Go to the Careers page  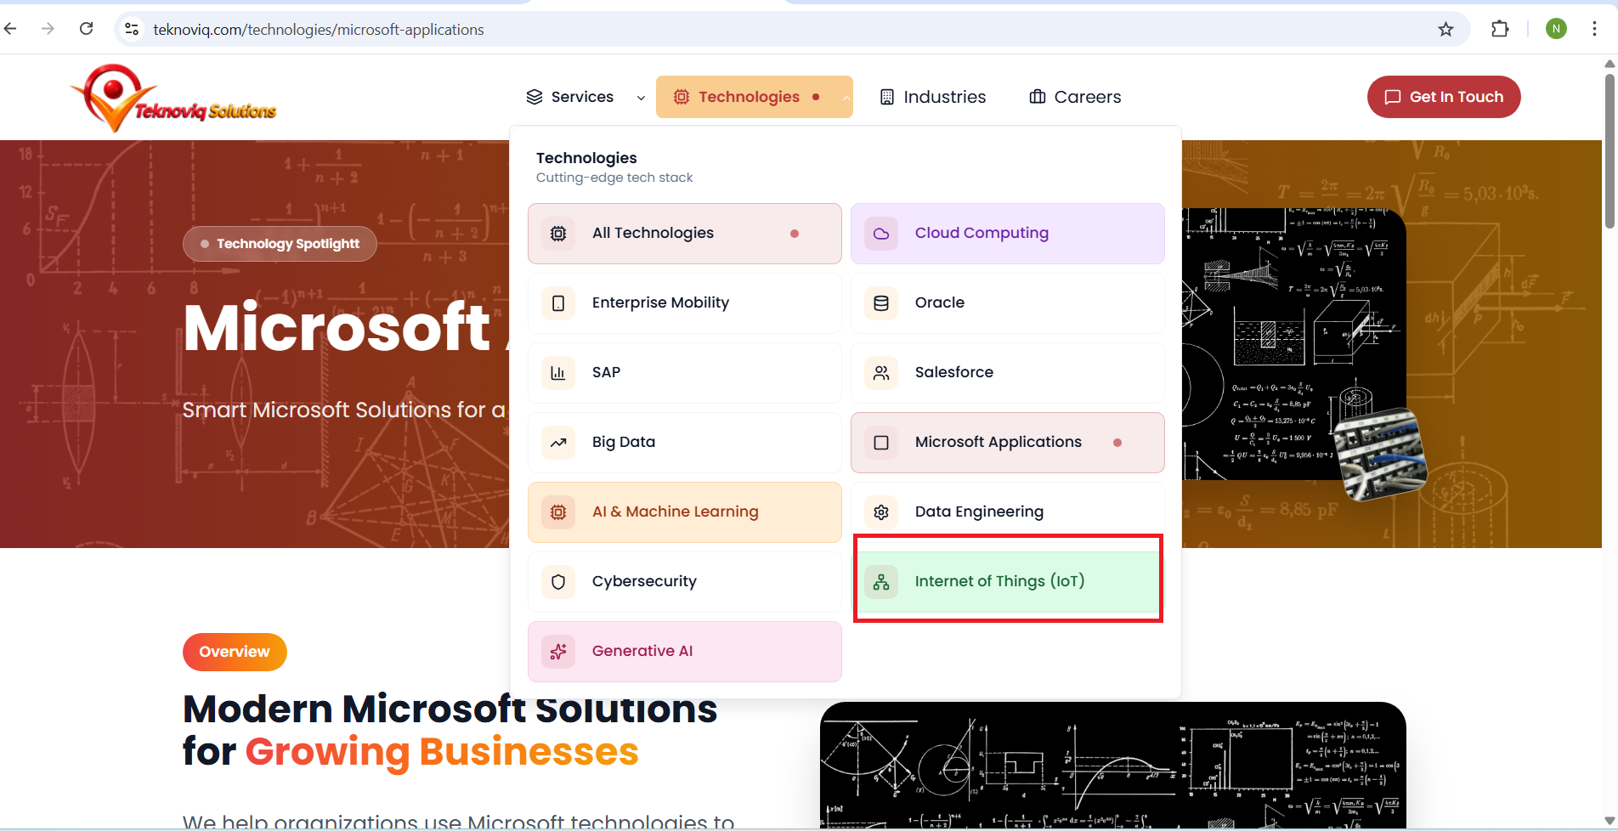[1075, 97]
